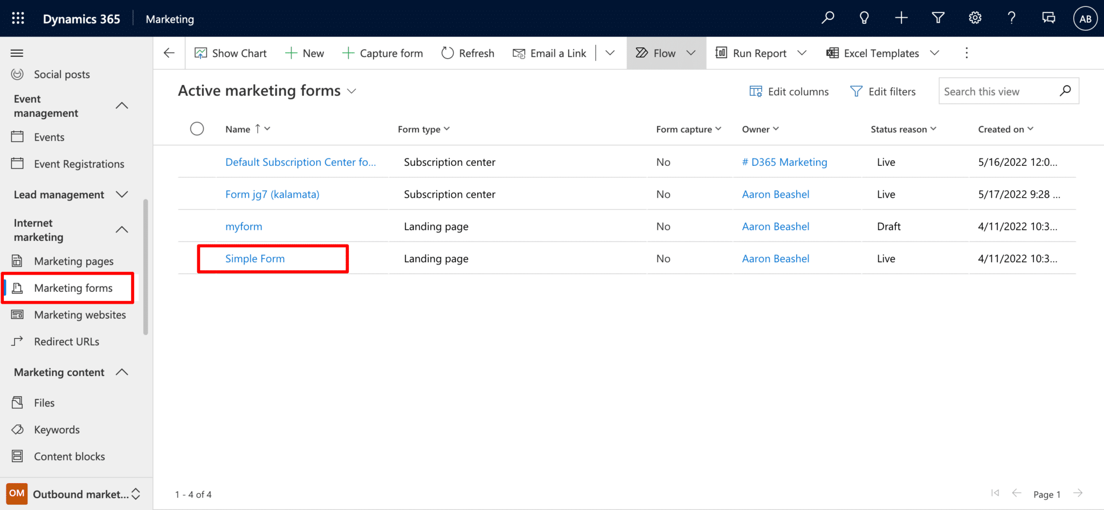This screenshot has height=510, width=1104.
Task: Open the search magnifier in the top bar
Action: click(x=827, y=18)
